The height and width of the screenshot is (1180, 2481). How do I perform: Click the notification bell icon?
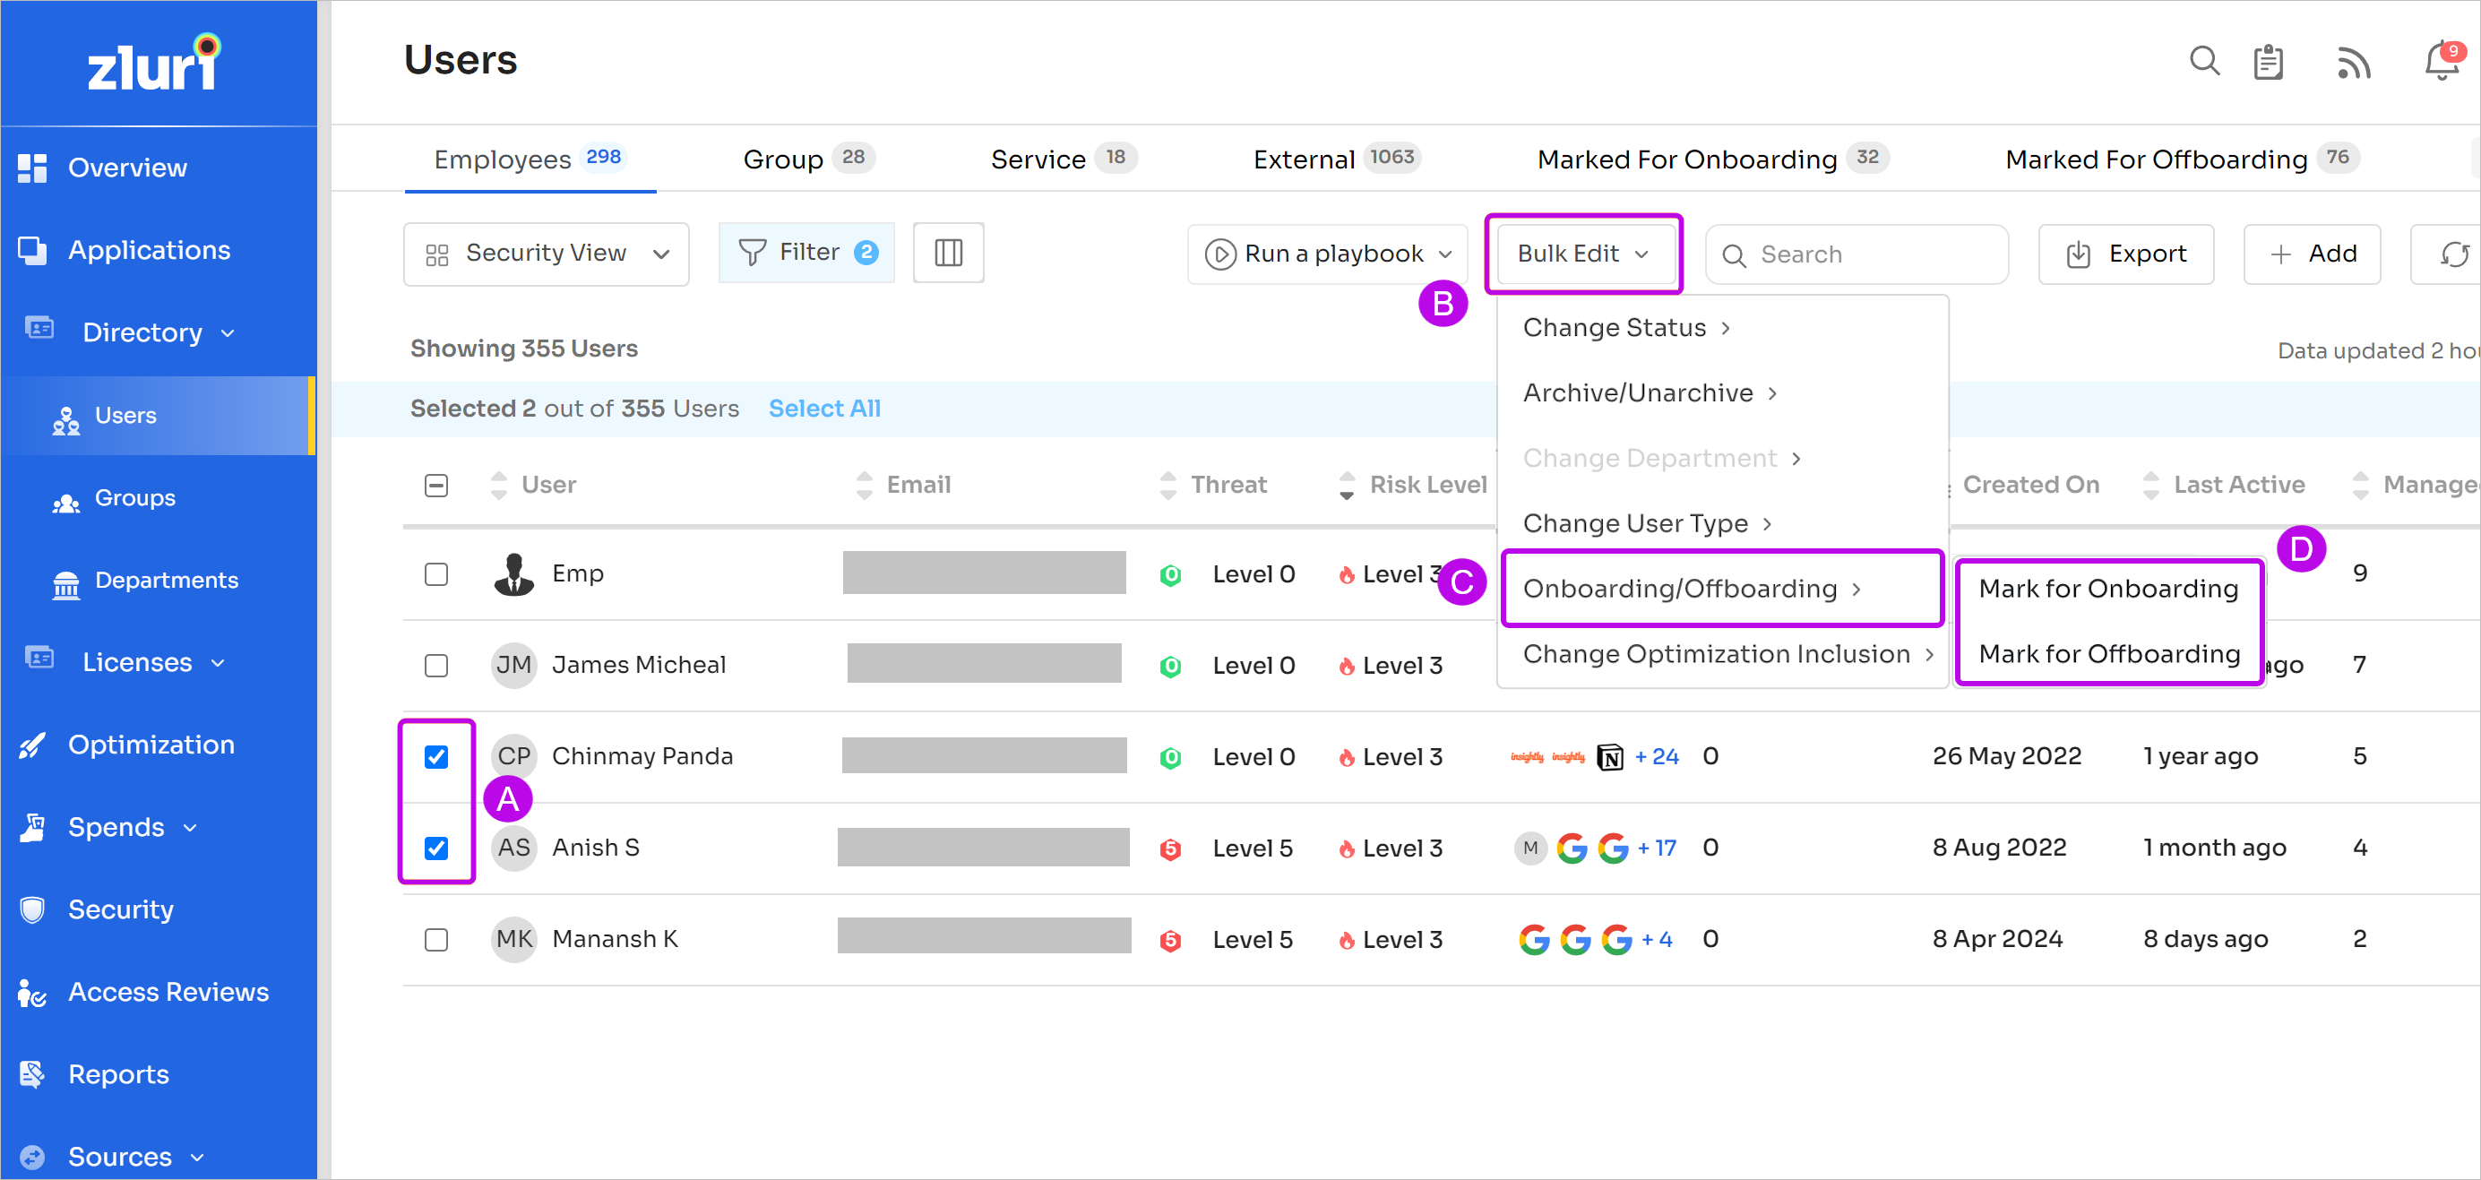(2441, 62)
